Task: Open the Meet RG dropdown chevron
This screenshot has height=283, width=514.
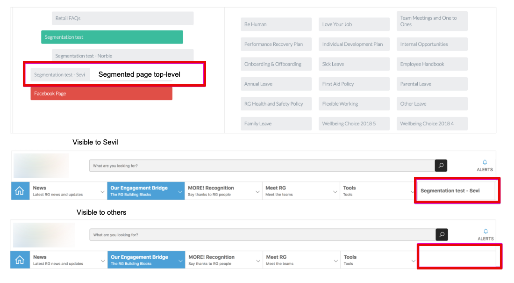Action: [x=336, y=191]
